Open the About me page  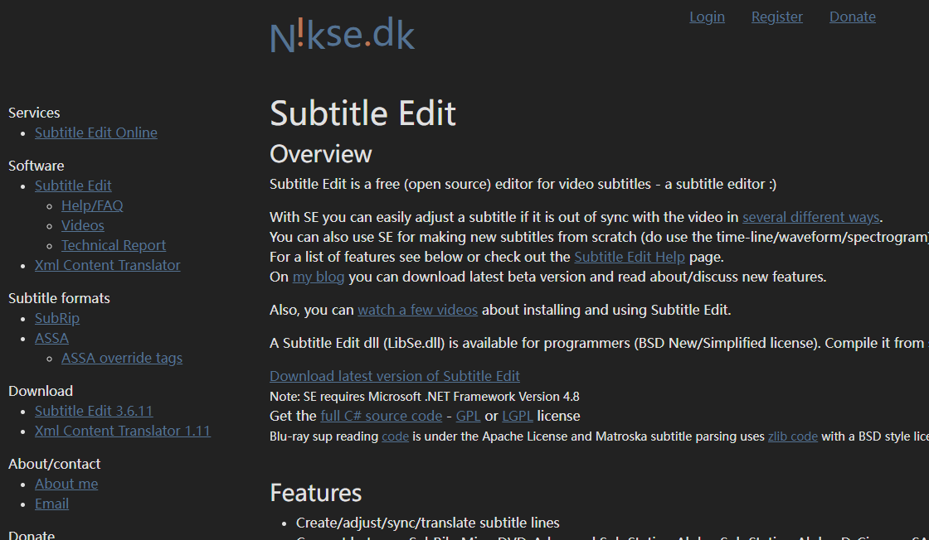(x=66, y=484)
